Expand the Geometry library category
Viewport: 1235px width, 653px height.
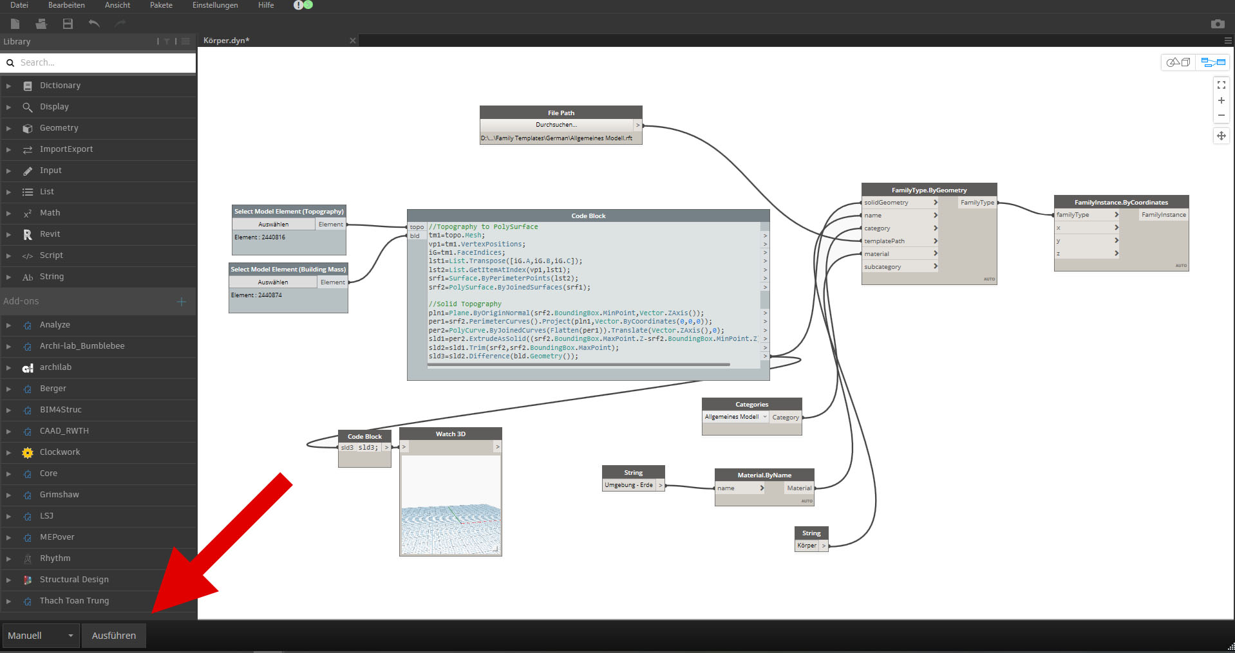[x=59, y=128]
